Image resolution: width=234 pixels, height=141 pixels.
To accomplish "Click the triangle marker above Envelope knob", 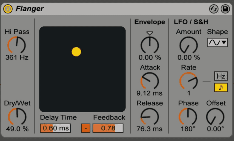I will [x=150, y=33].
